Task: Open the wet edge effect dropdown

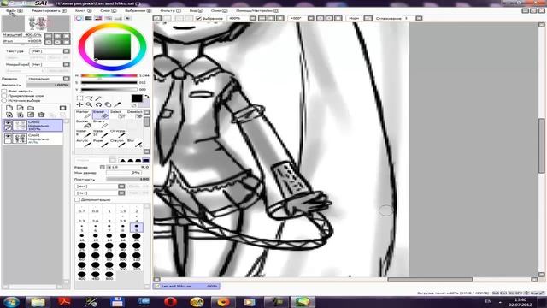Action: [x=67, y=65]
